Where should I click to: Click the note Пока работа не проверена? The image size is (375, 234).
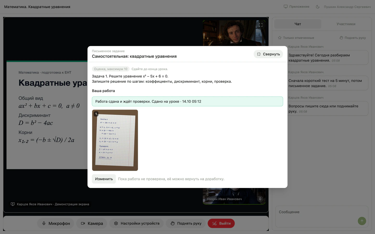171,179
